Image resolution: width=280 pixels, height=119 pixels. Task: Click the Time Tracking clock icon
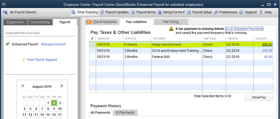click(73, 12)
